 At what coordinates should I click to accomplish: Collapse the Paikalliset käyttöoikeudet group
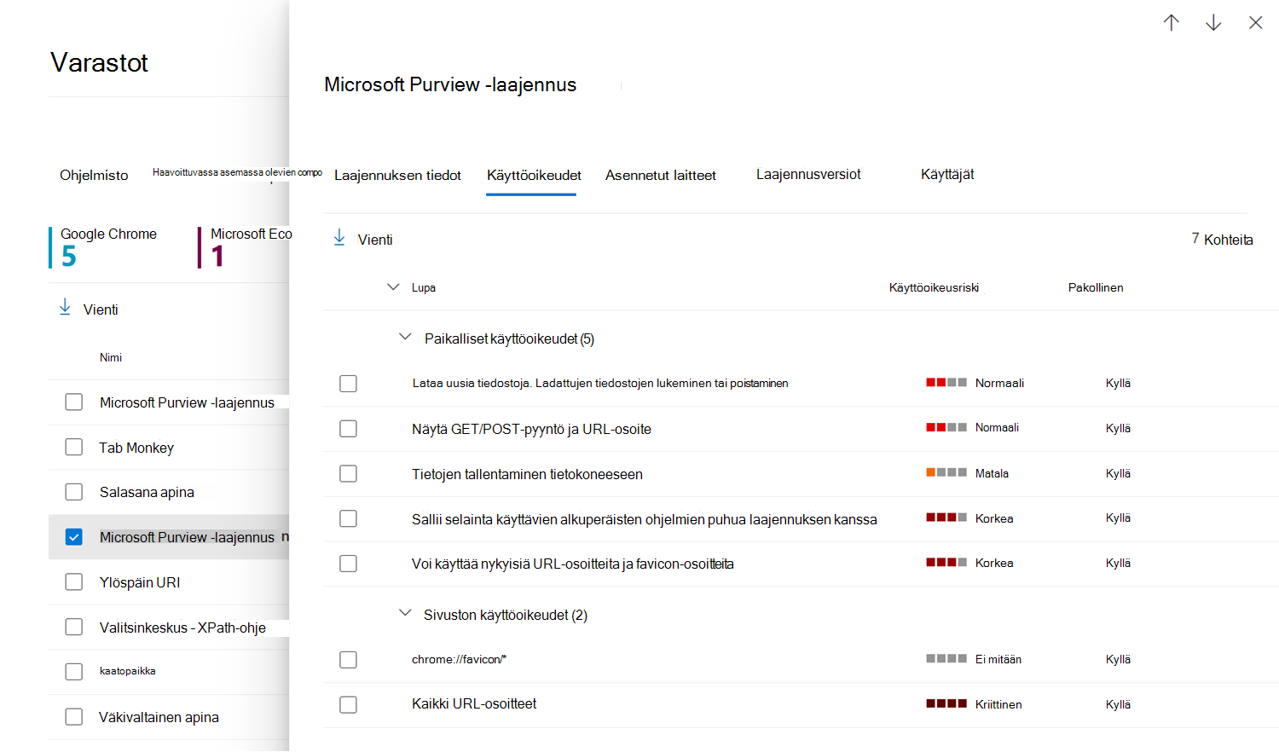click(x=405, y=338)
